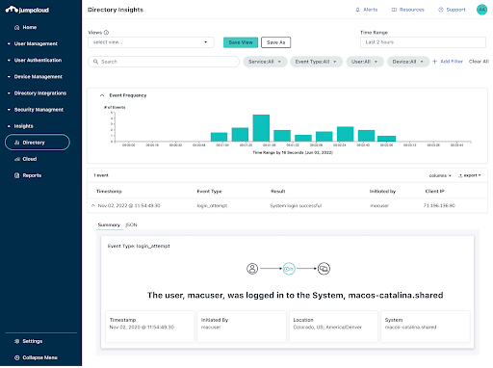This screenshot has width=493, height=368.
Task: Click the macuser cell in table row
Action: (379, 205)
